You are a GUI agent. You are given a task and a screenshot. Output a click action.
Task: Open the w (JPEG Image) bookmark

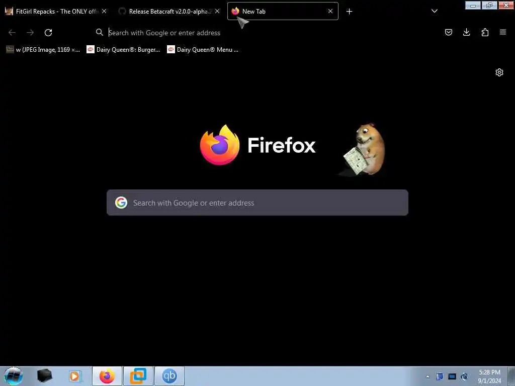[43, 50]
